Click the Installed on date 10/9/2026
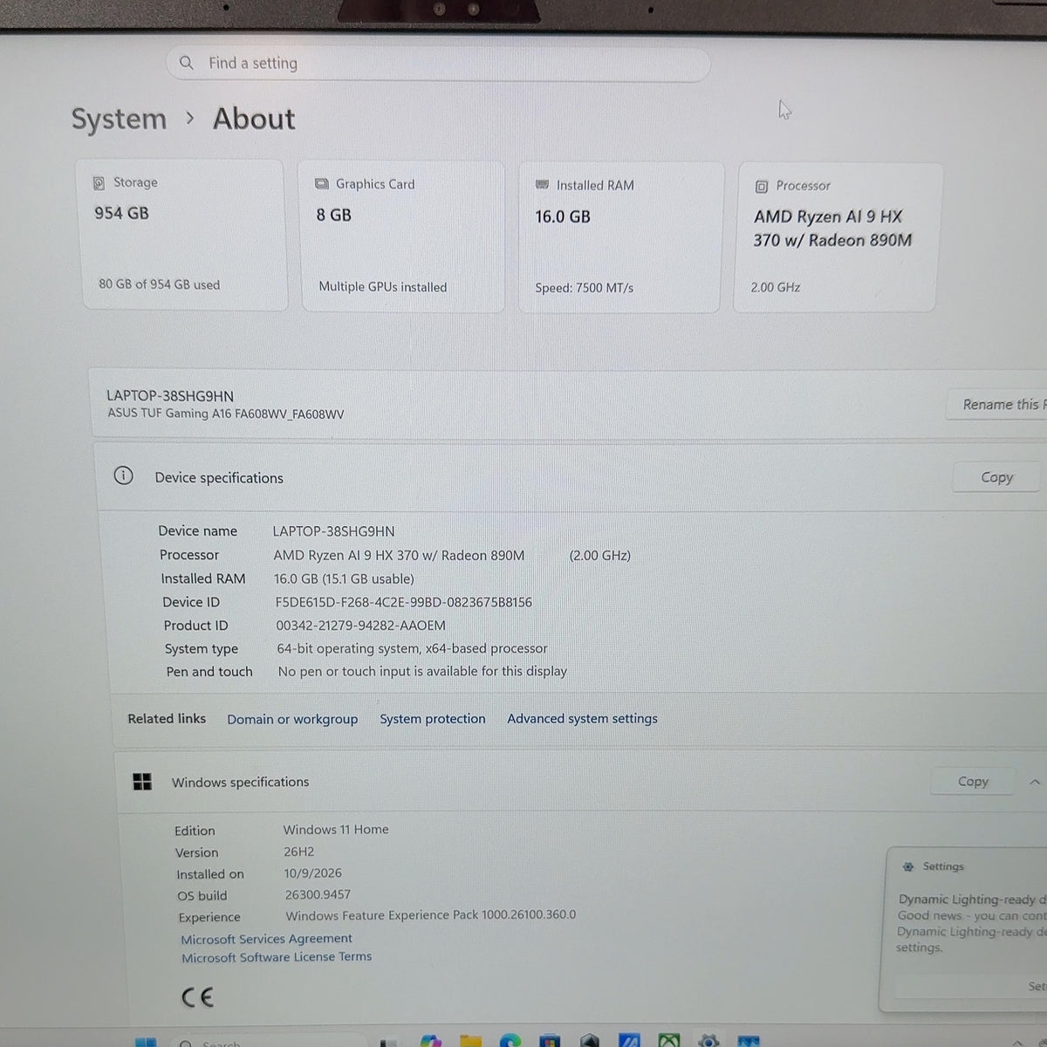The image size is (1047, 1047). pyautogui.click(x=312, y=873)
